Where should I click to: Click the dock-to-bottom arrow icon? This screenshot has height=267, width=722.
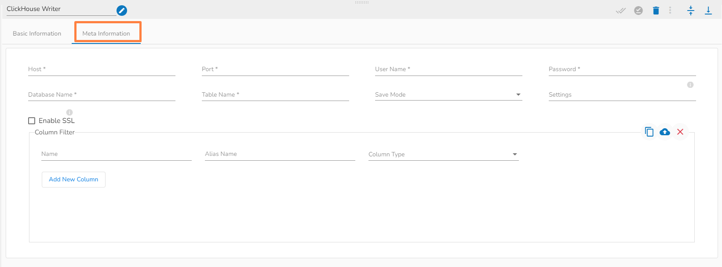point(708,11)
